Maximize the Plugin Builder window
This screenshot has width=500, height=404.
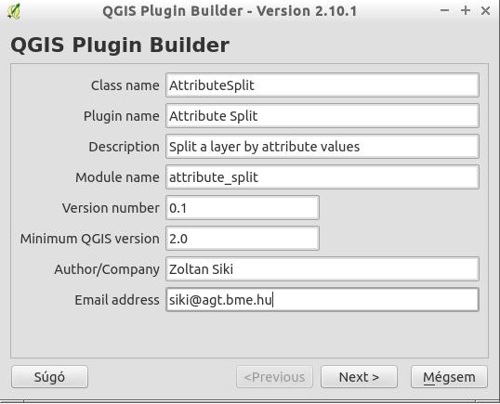pos(466,10)
